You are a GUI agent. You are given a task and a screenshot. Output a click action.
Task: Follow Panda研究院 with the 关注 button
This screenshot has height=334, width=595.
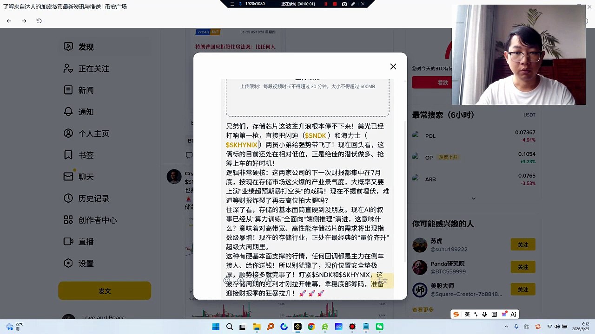523,267
